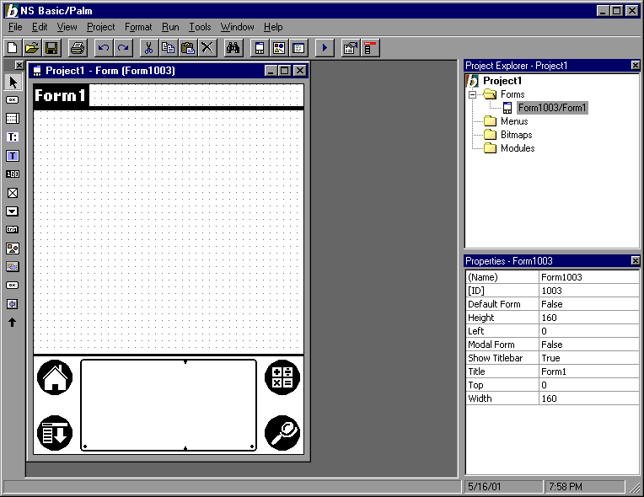644x497 pixels.
Task: Click the Default Form value False
Action: 589,304
